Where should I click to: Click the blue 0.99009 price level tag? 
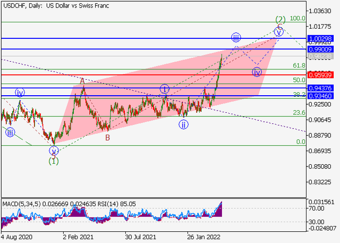pos(322,49)
